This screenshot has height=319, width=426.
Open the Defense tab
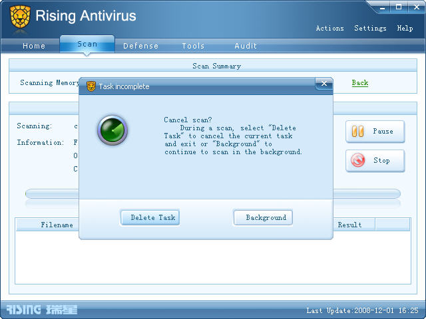140,46
